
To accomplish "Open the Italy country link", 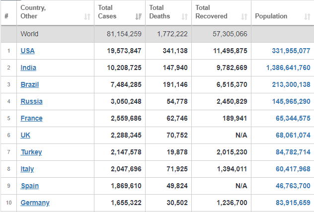I will point(27,169).
